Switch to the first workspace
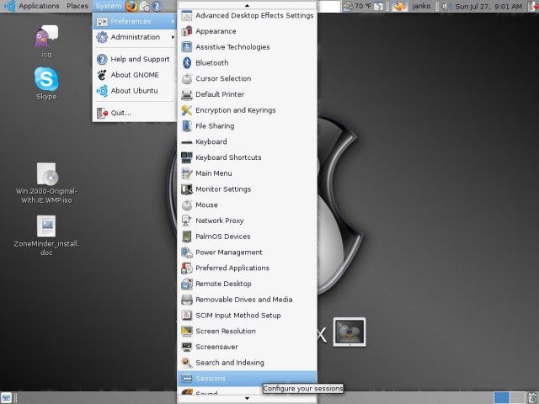 [x=502, y=398]
